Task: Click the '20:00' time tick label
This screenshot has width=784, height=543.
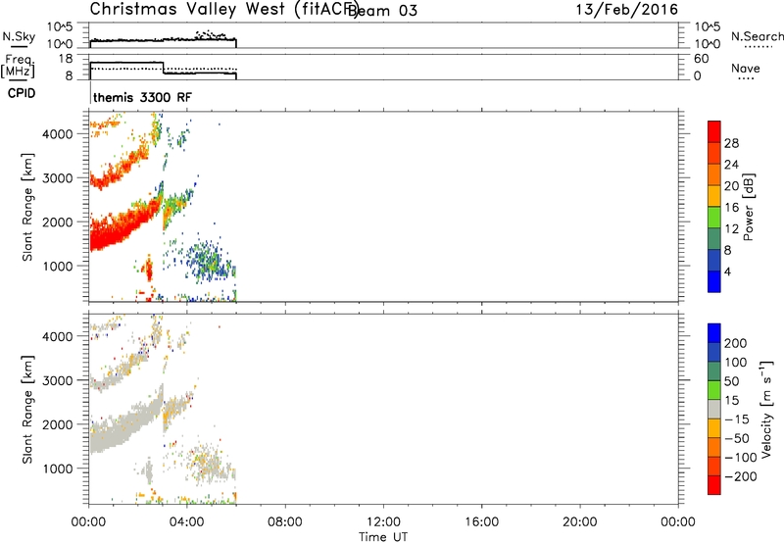Action: click(579, 522)
